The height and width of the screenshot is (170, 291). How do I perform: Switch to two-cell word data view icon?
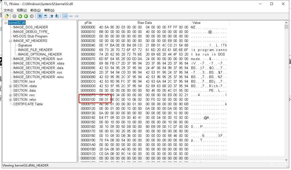click(x=71, y=16)
